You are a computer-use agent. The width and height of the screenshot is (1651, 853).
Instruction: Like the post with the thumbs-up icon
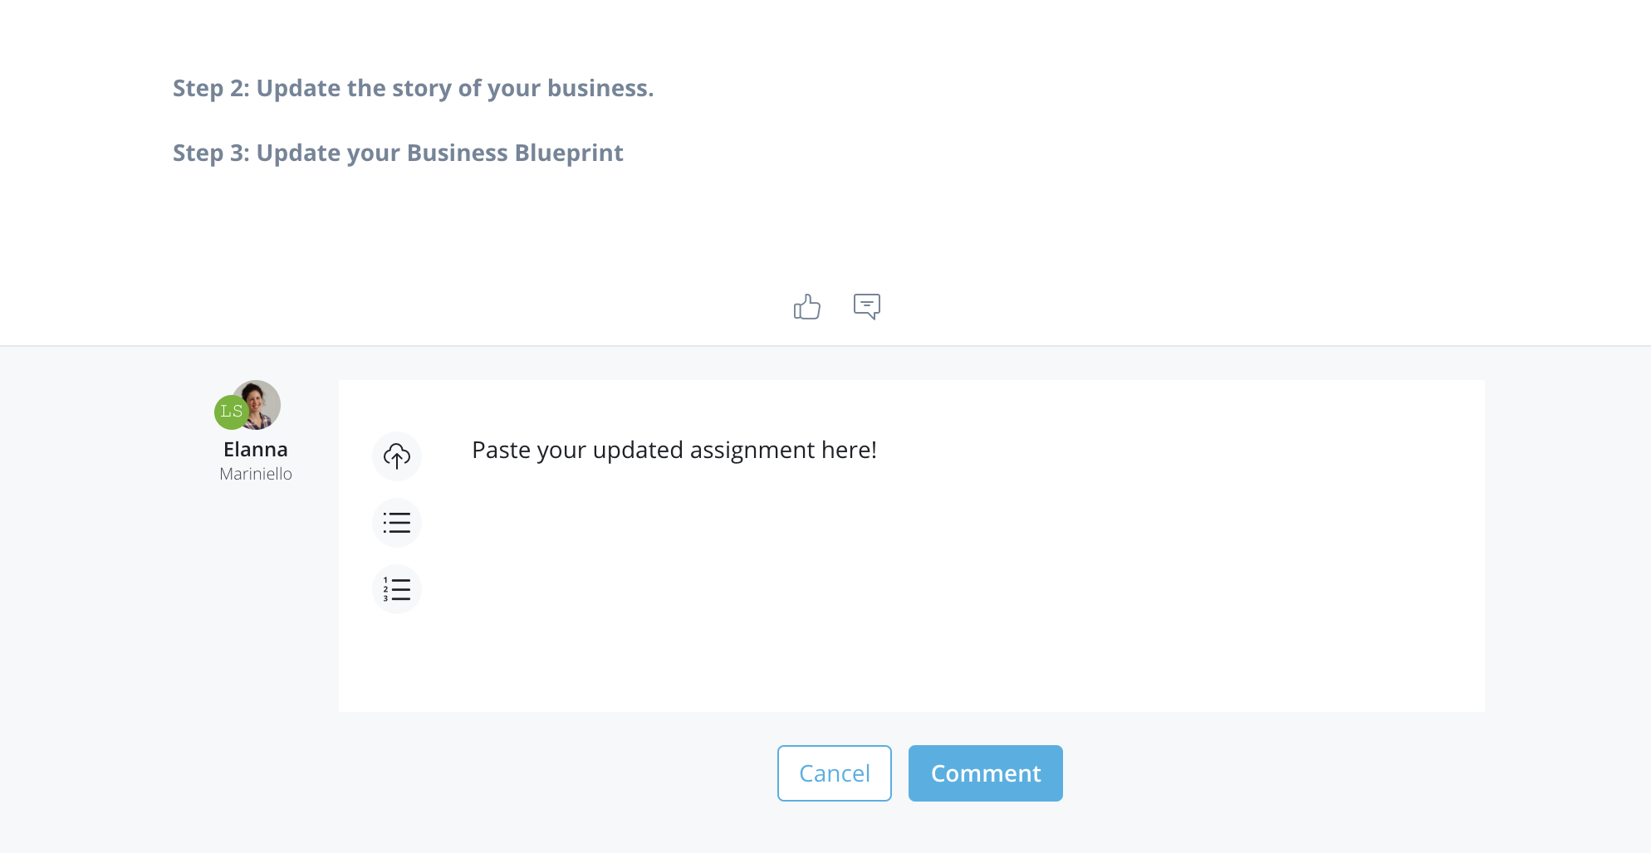pos(806,307)
